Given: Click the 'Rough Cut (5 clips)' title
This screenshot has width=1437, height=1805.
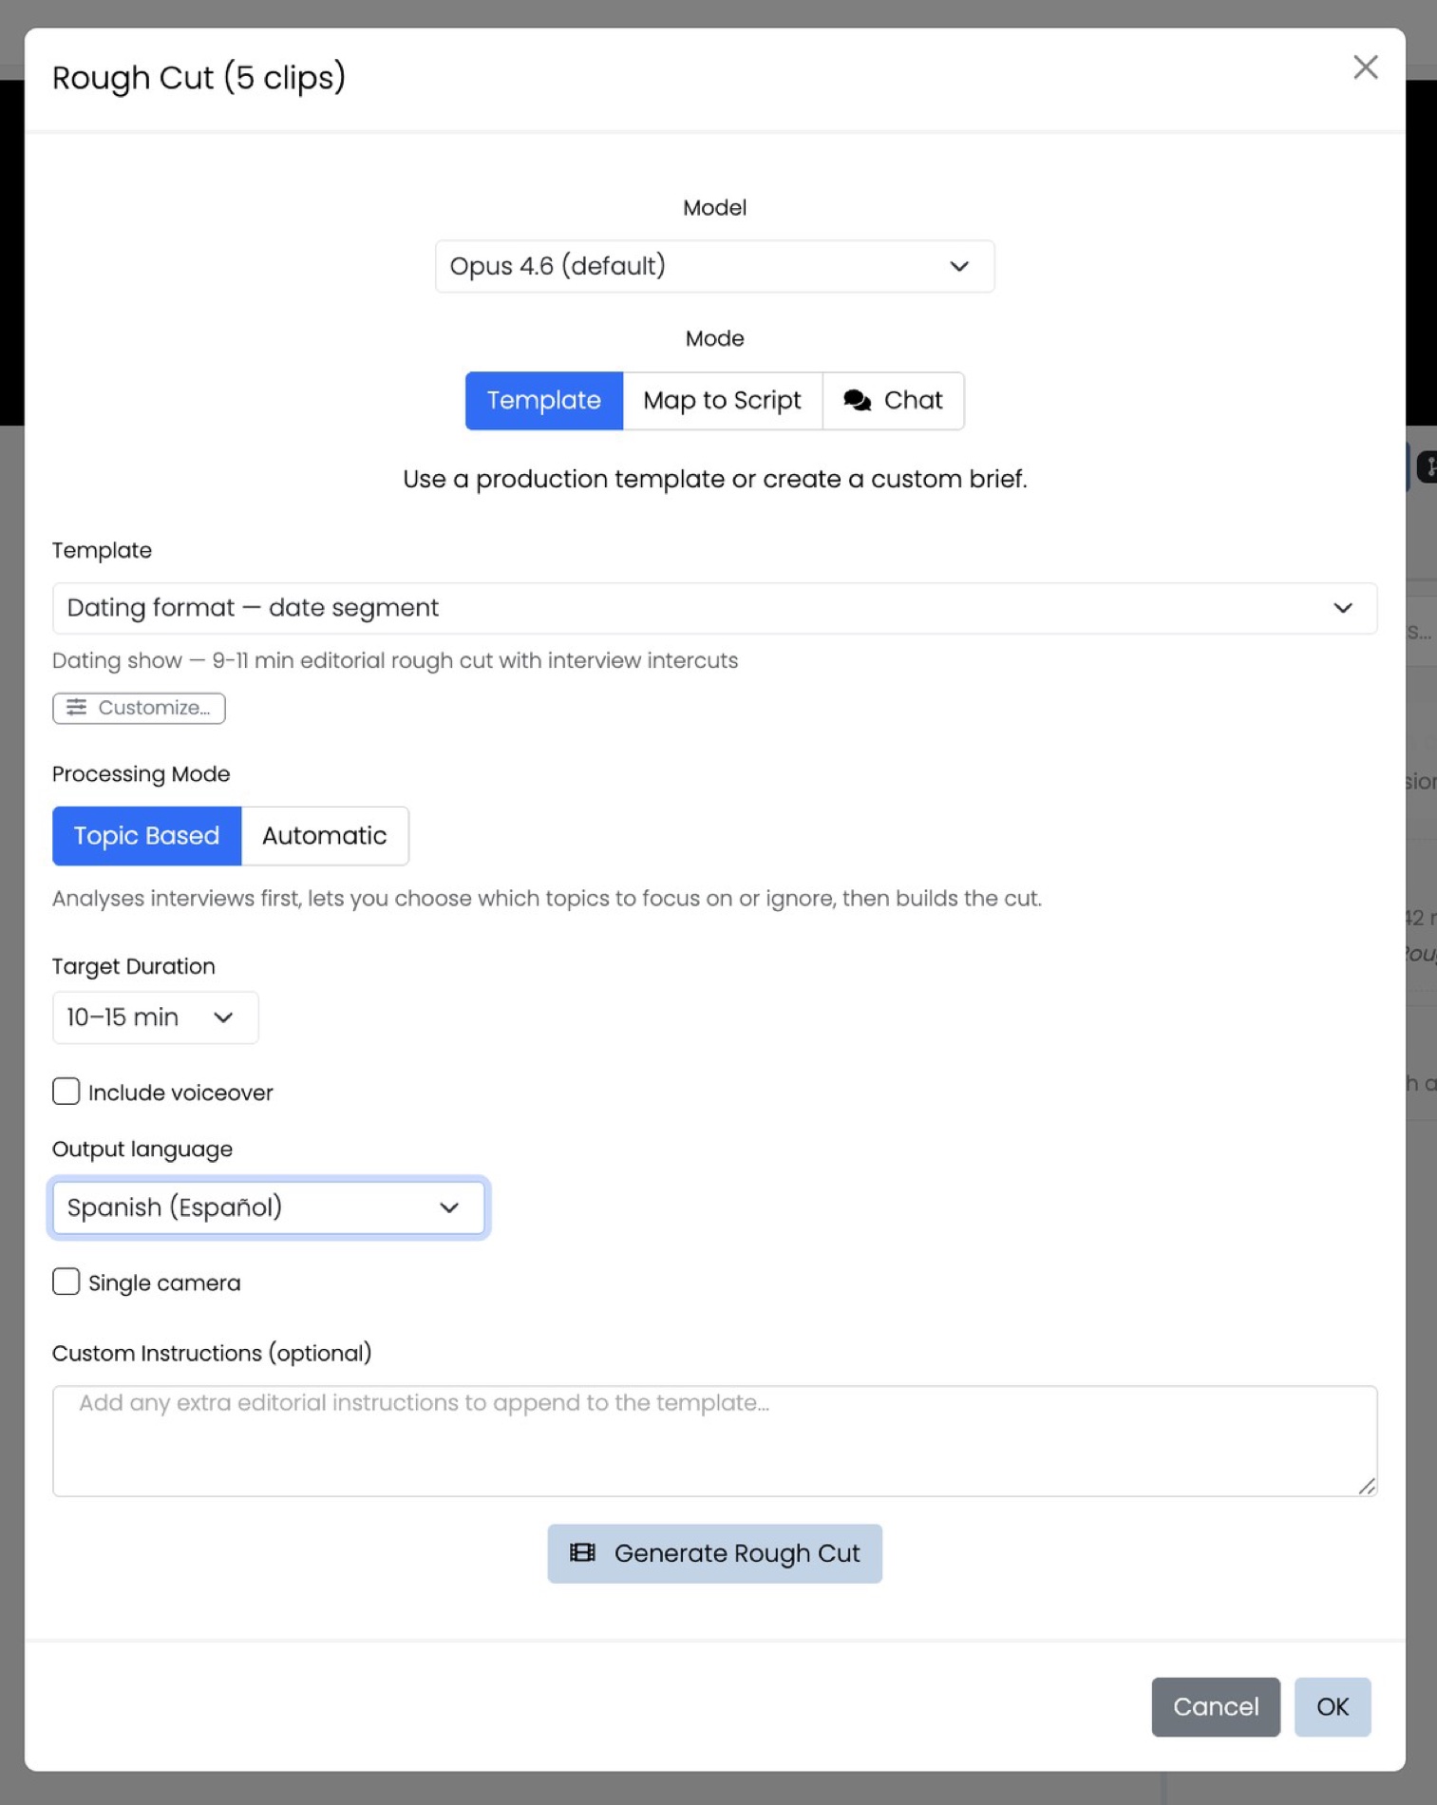Looking at the screenshot, I should tap(199, 78).
